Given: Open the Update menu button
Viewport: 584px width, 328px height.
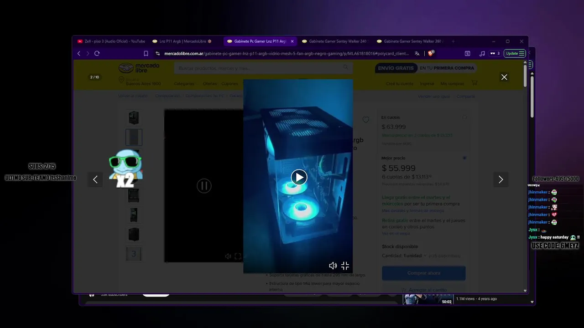Looking at the screenshot, I should click(515, 53).
